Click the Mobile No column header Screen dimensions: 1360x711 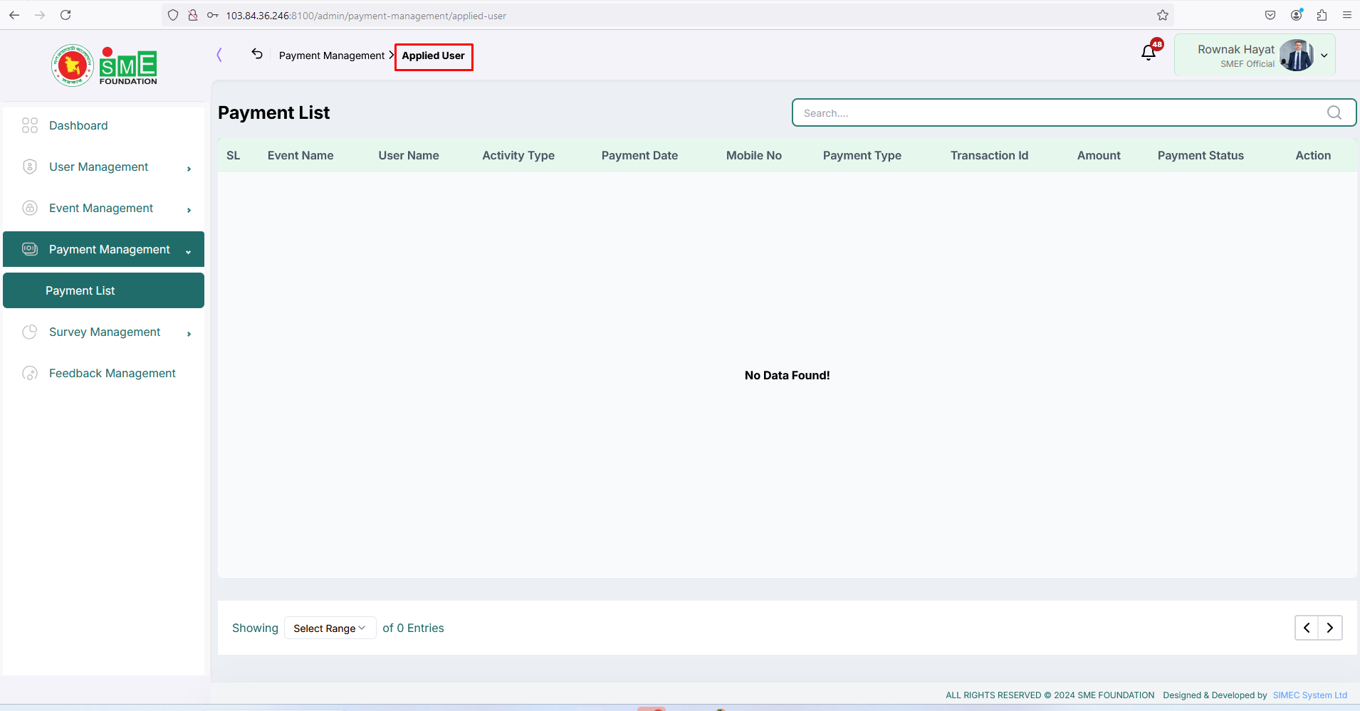coord(754,155)
